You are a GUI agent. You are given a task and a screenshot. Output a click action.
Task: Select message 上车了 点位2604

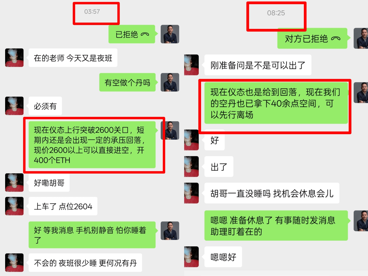click(63, 206)
